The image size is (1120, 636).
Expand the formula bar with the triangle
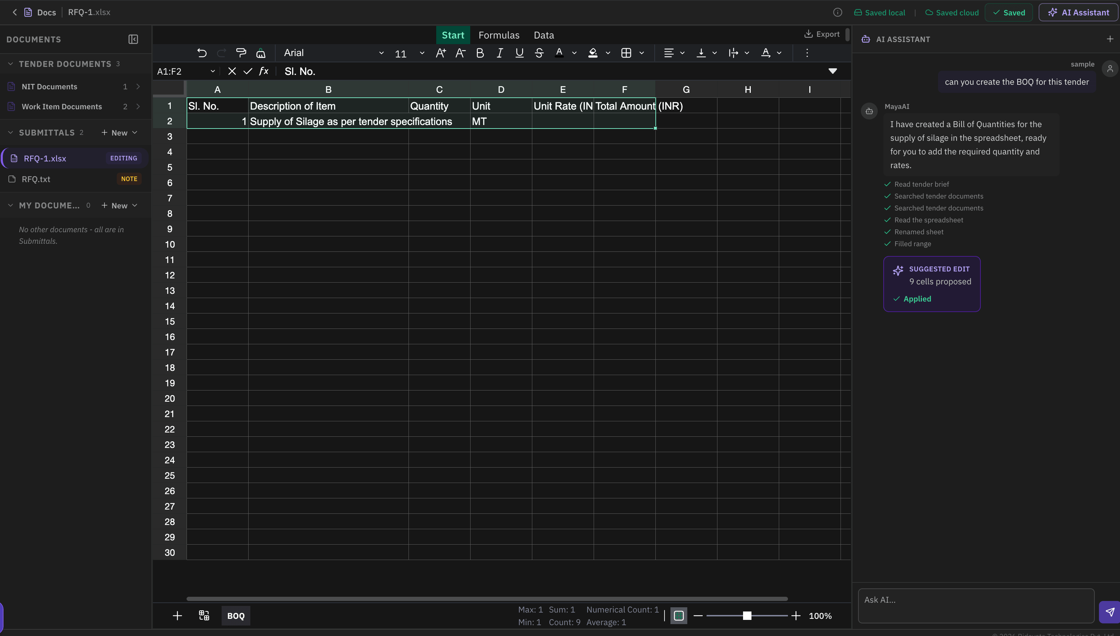pos(833,71)
